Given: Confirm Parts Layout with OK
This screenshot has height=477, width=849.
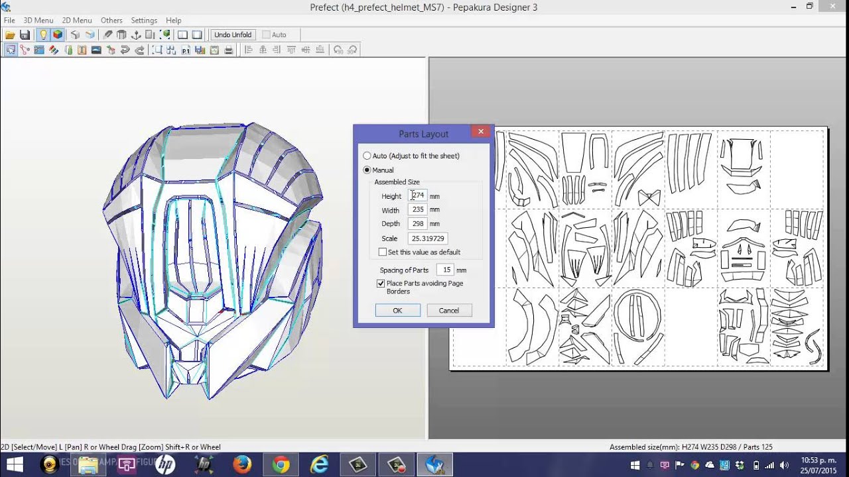Looking at the screenshot, I should (397, 310).
